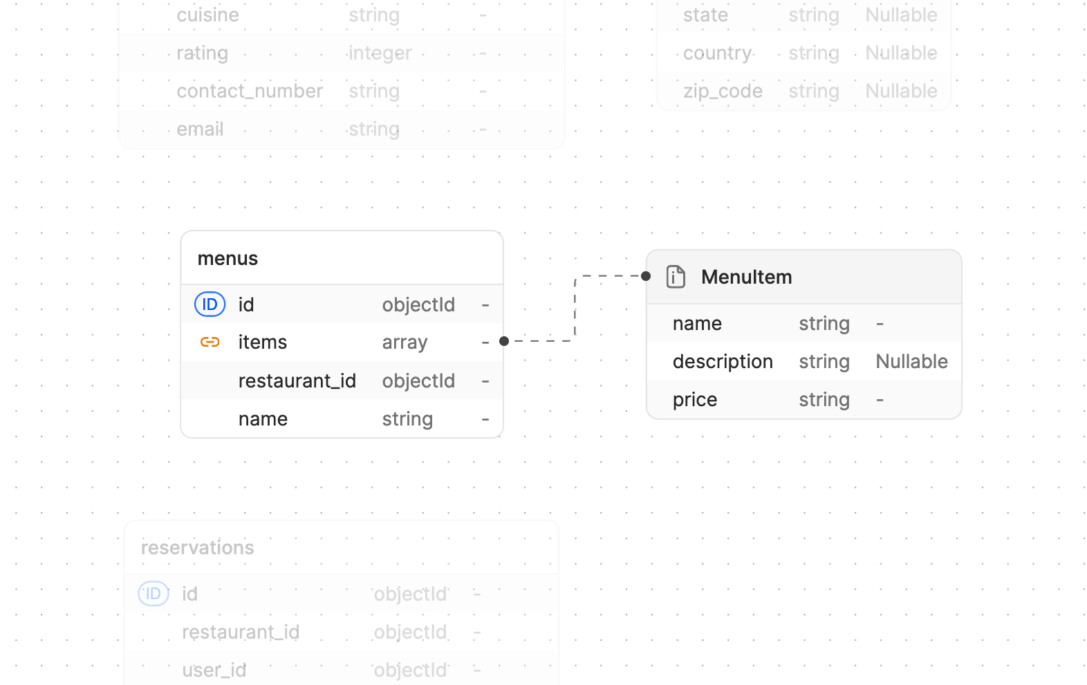Click the document icon next to MenuItem
The height and width of the screenshot is (685, 1087).
click(x=676, y=277)
